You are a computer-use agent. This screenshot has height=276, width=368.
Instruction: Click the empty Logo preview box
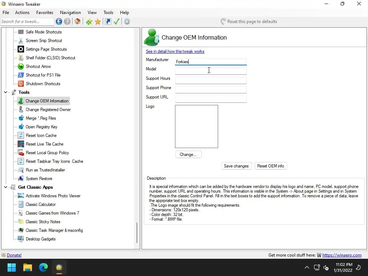[197, 126]
